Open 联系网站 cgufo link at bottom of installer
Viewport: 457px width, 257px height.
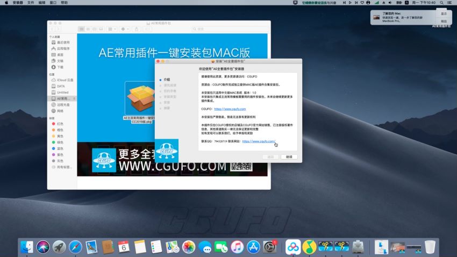[259, 141]
